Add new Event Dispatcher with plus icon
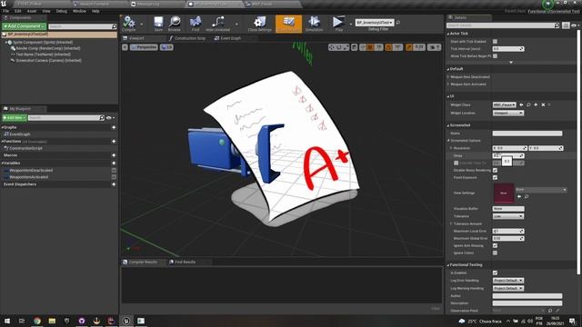 (114, 184)
